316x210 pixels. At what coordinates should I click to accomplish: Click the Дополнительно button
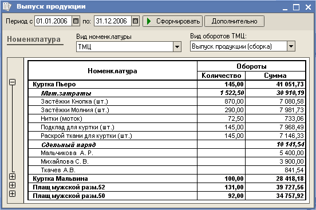(234, 21)
